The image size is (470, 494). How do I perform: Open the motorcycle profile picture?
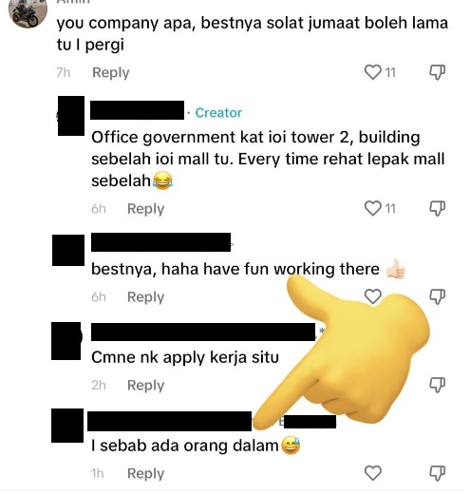pyautogui.click(x=28, y=12)
